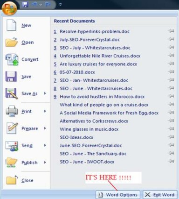The image size is (179, 199).
Task: Click the Send envelope icon
Action: (x=12, y=146)
